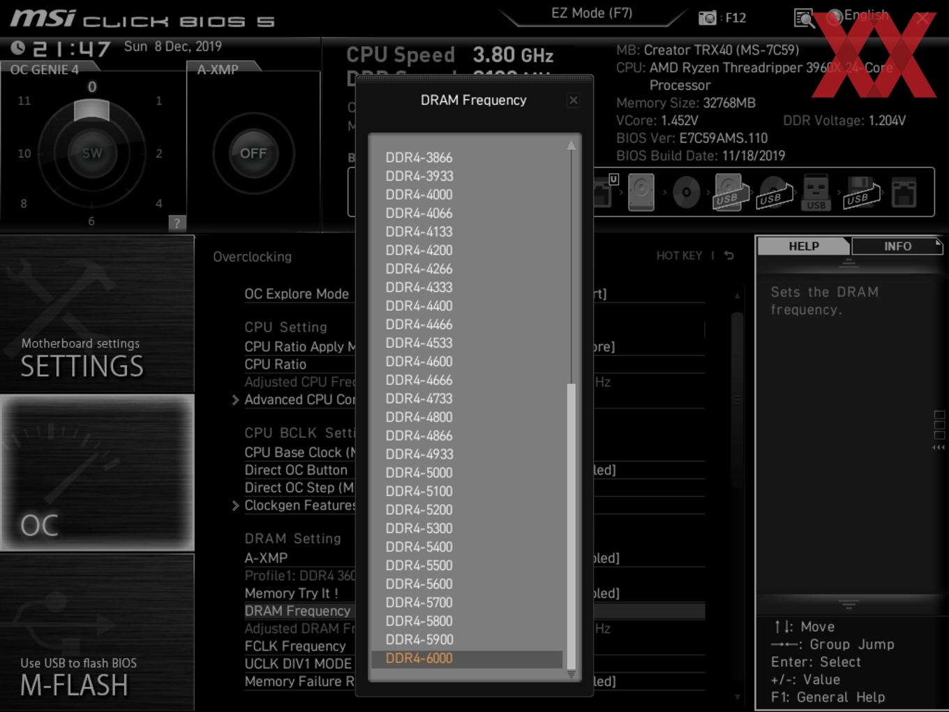949x712 pixels.
Task: Choose DDR4-4800 from the frequency list
Action: click(x=419, y=417)
